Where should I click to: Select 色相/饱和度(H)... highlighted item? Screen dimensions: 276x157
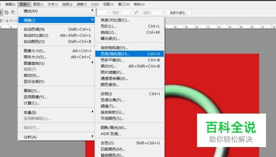[130, 54]
